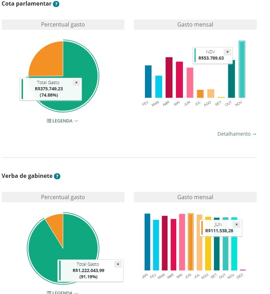Close the NOV R$53.789,63 tooltip
This screenshot has width=270, height=294.
227,52
